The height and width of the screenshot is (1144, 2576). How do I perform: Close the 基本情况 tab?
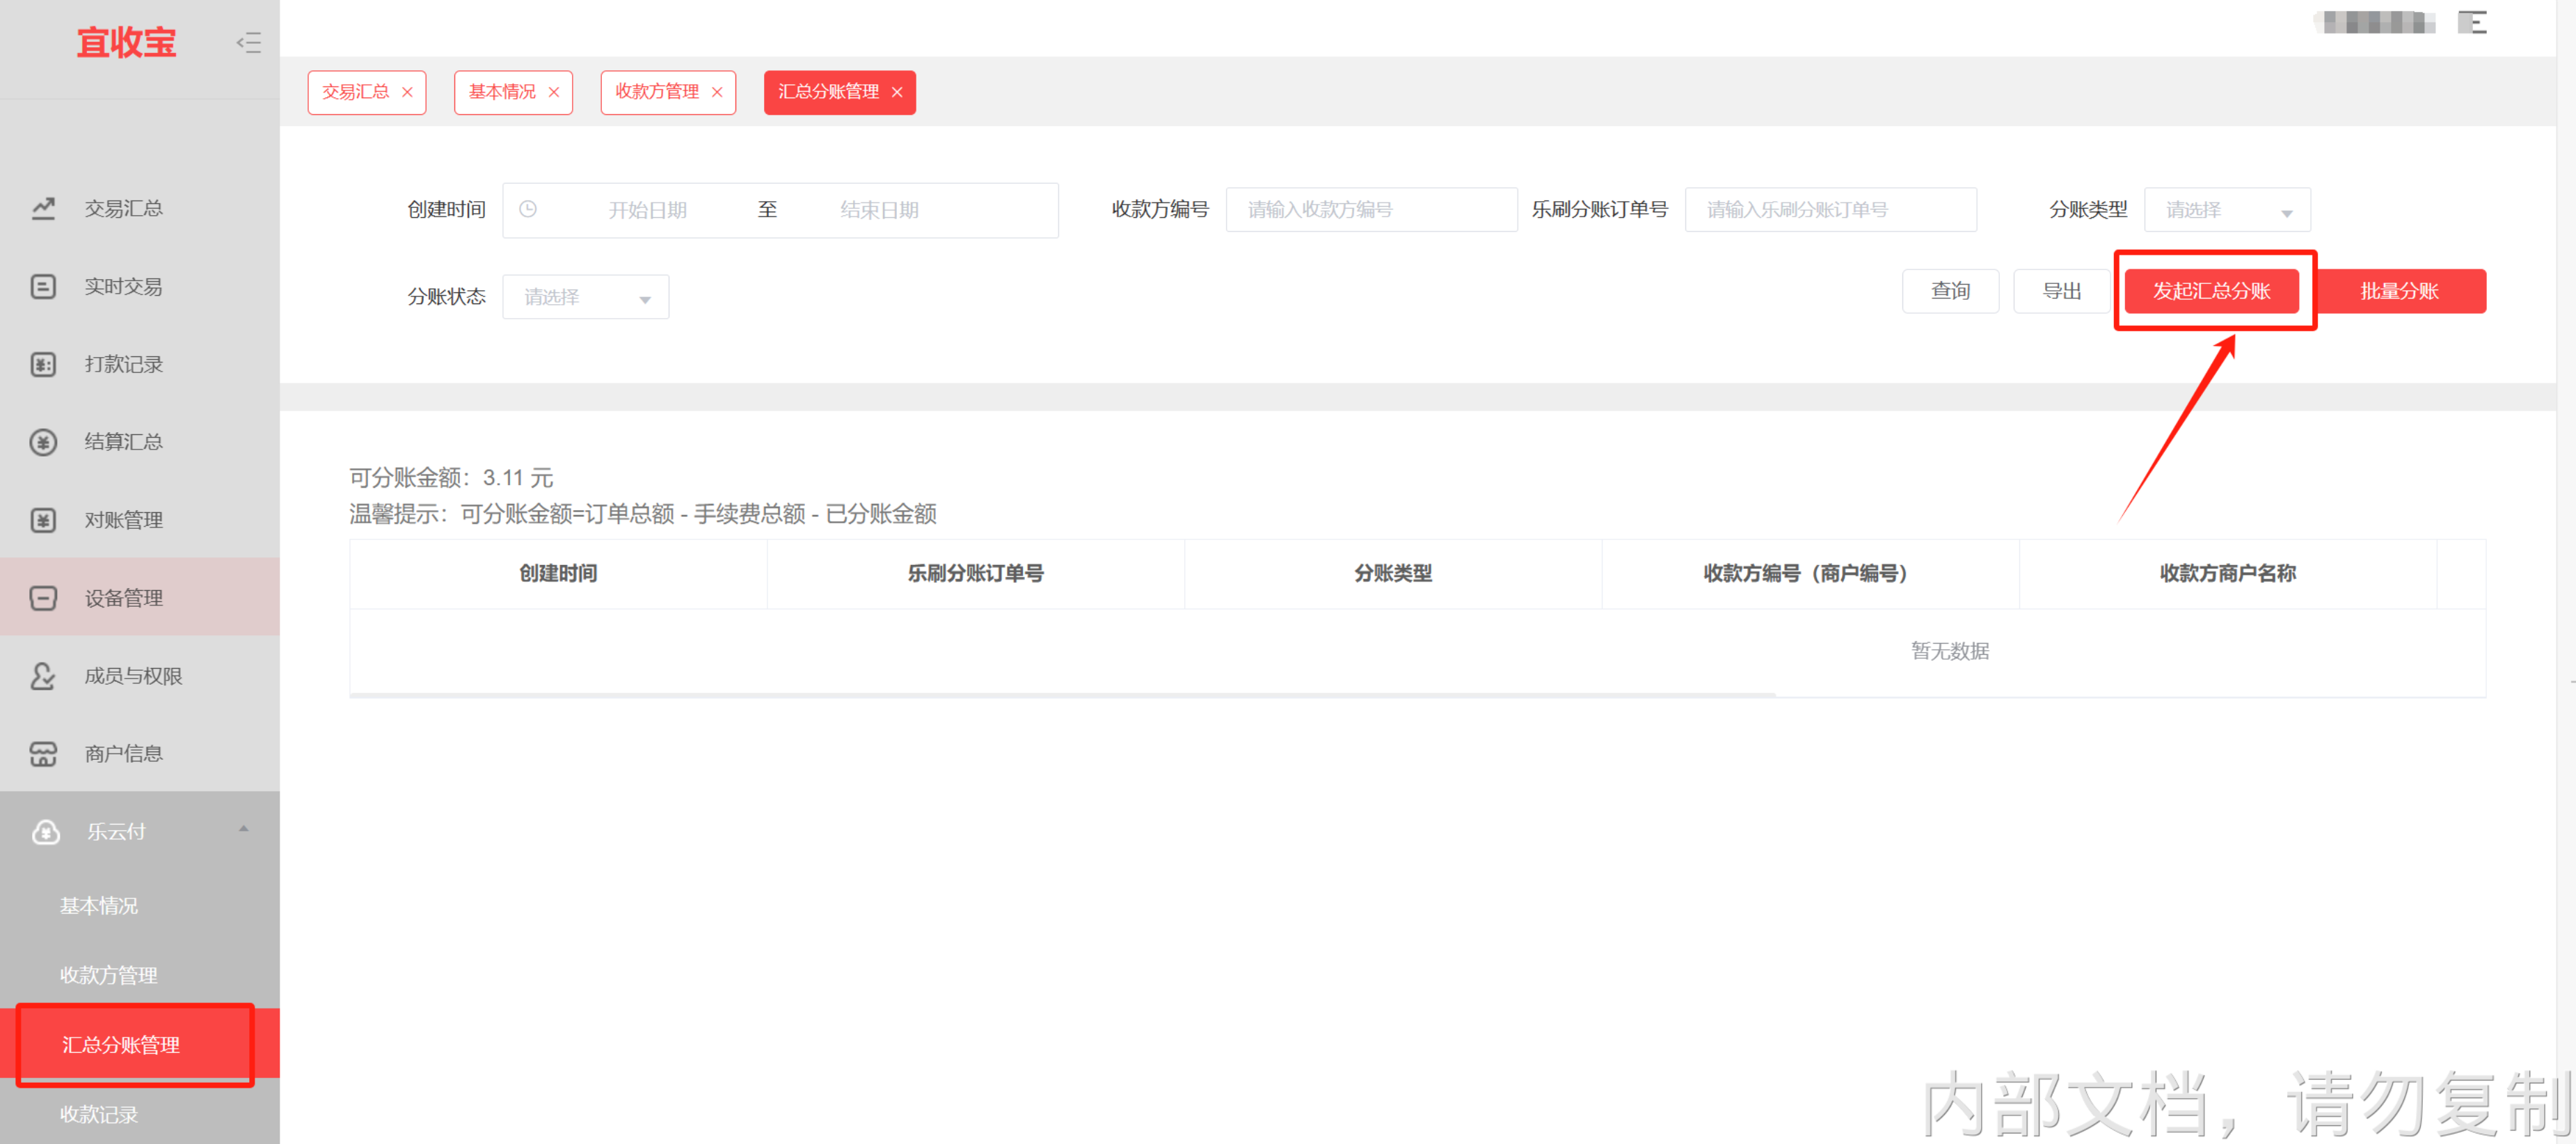[x=553, y=92]
